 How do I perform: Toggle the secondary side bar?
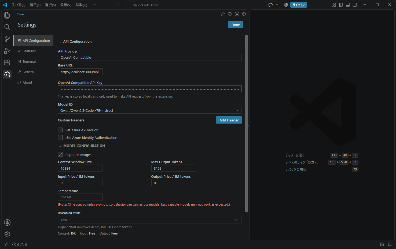point(355,5)
